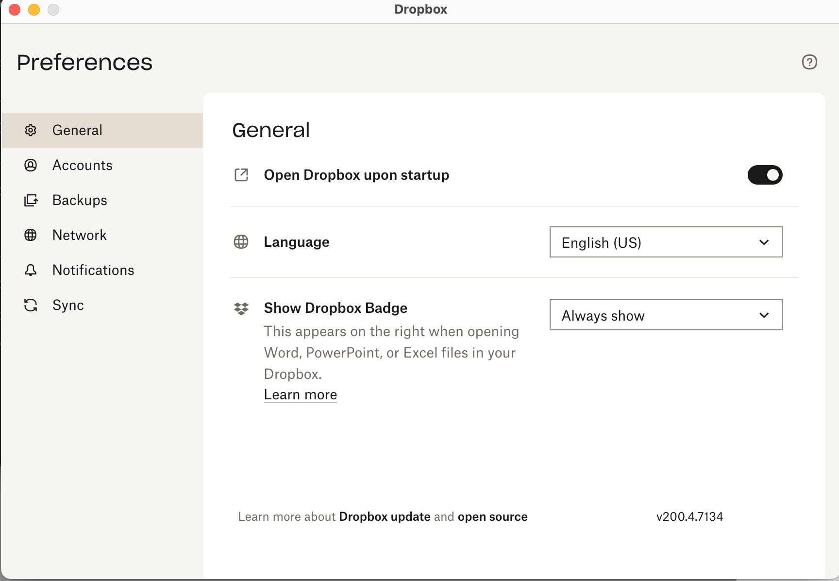
Task: Open the Sync preferences
Action: coord(68,305)
